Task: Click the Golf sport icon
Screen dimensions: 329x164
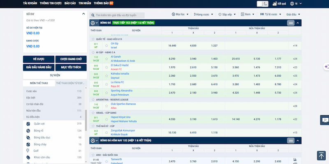Action: click(28, 151)
